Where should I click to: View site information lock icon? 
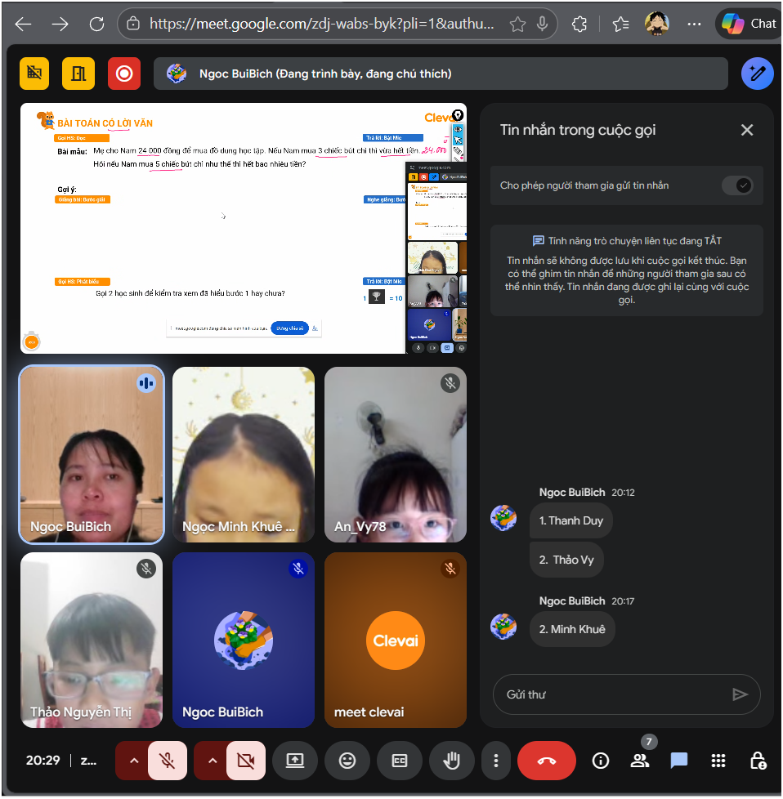133,24
